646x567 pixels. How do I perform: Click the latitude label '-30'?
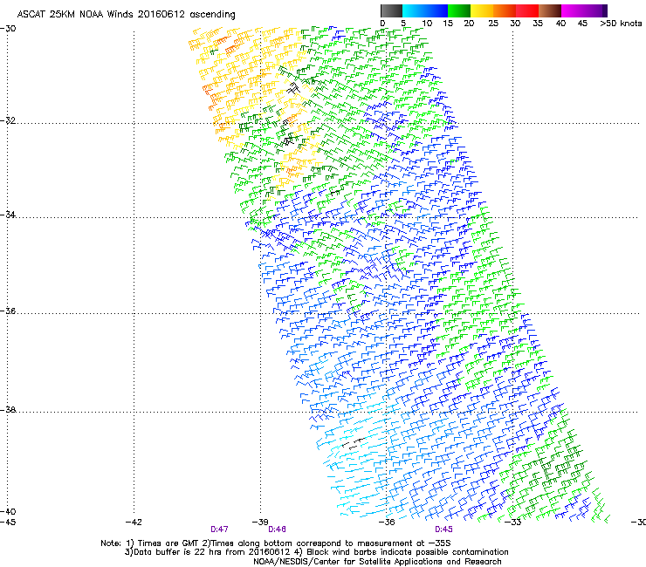point(8,29)
